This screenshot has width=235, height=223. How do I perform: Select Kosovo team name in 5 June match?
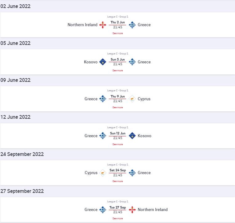pyautogui.click(x=91, y=62)
